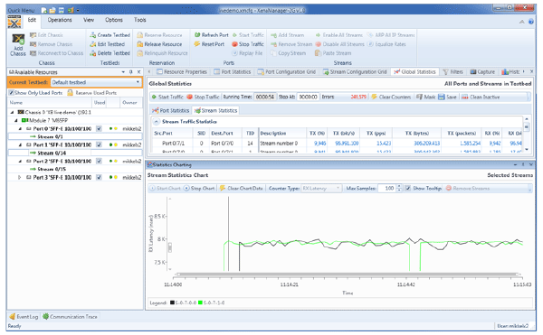The width and height of the screenshot is (543, 335).
Task: Switch to the Capture tab
Action: (482, 72)
